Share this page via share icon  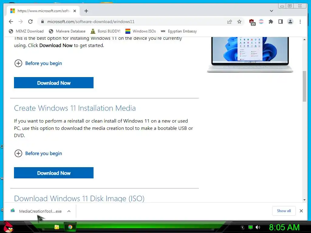pyautogui.click(x=230, y=22)
